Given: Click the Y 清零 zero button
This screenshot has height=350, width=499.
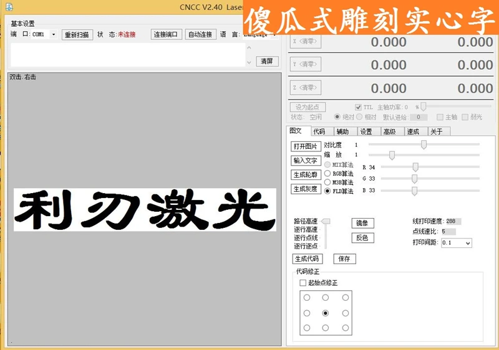Looking at the screenshot, I should pos(305,64).
